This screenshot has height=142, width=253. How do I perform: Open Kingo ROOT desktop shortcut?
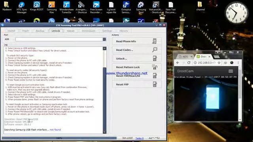(37, 6)
